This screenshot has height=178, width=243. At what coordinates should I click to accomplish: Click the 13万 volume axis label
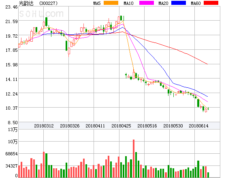coord(13,129)
